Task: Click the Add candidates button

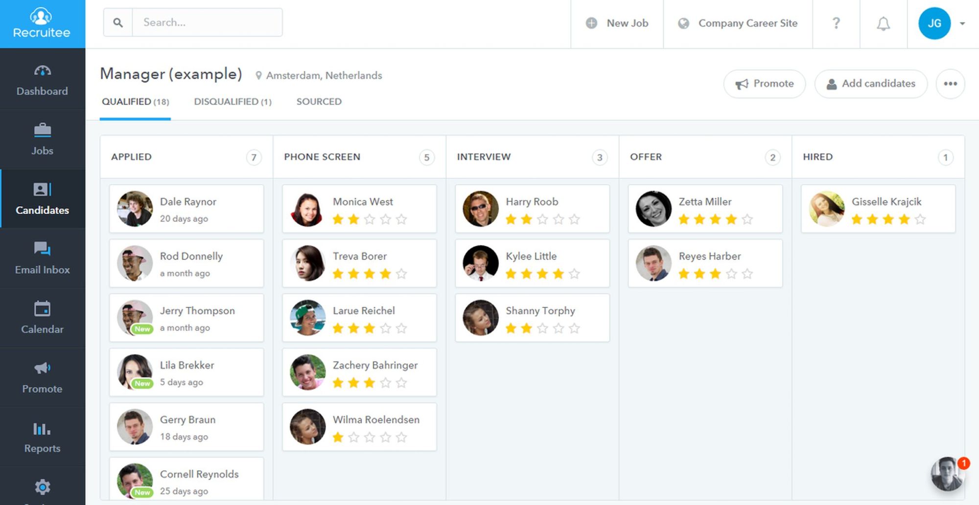Action: pos(871,84)
